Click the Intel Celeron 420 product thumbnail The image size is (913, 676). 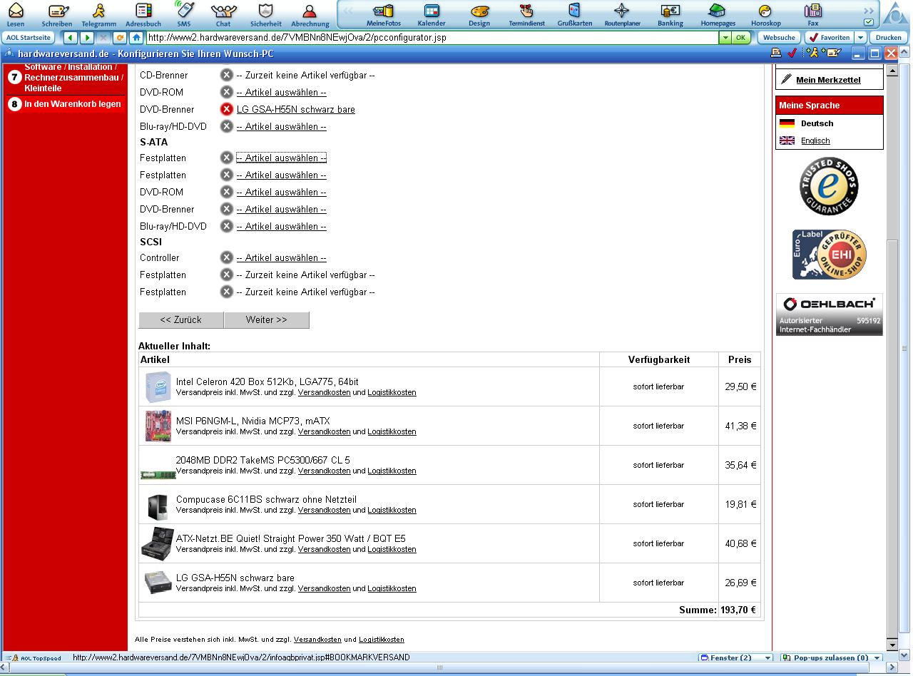(158, 386)
